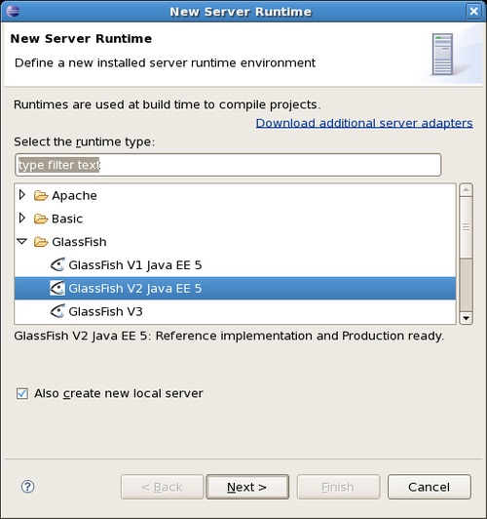
Task: Click the GlassFish folder icon
Action: [x=41, y=242]
